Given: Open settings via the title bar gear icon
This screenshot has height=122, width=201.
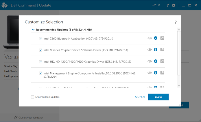Looking at the screenshot, I should pos(174,5).
